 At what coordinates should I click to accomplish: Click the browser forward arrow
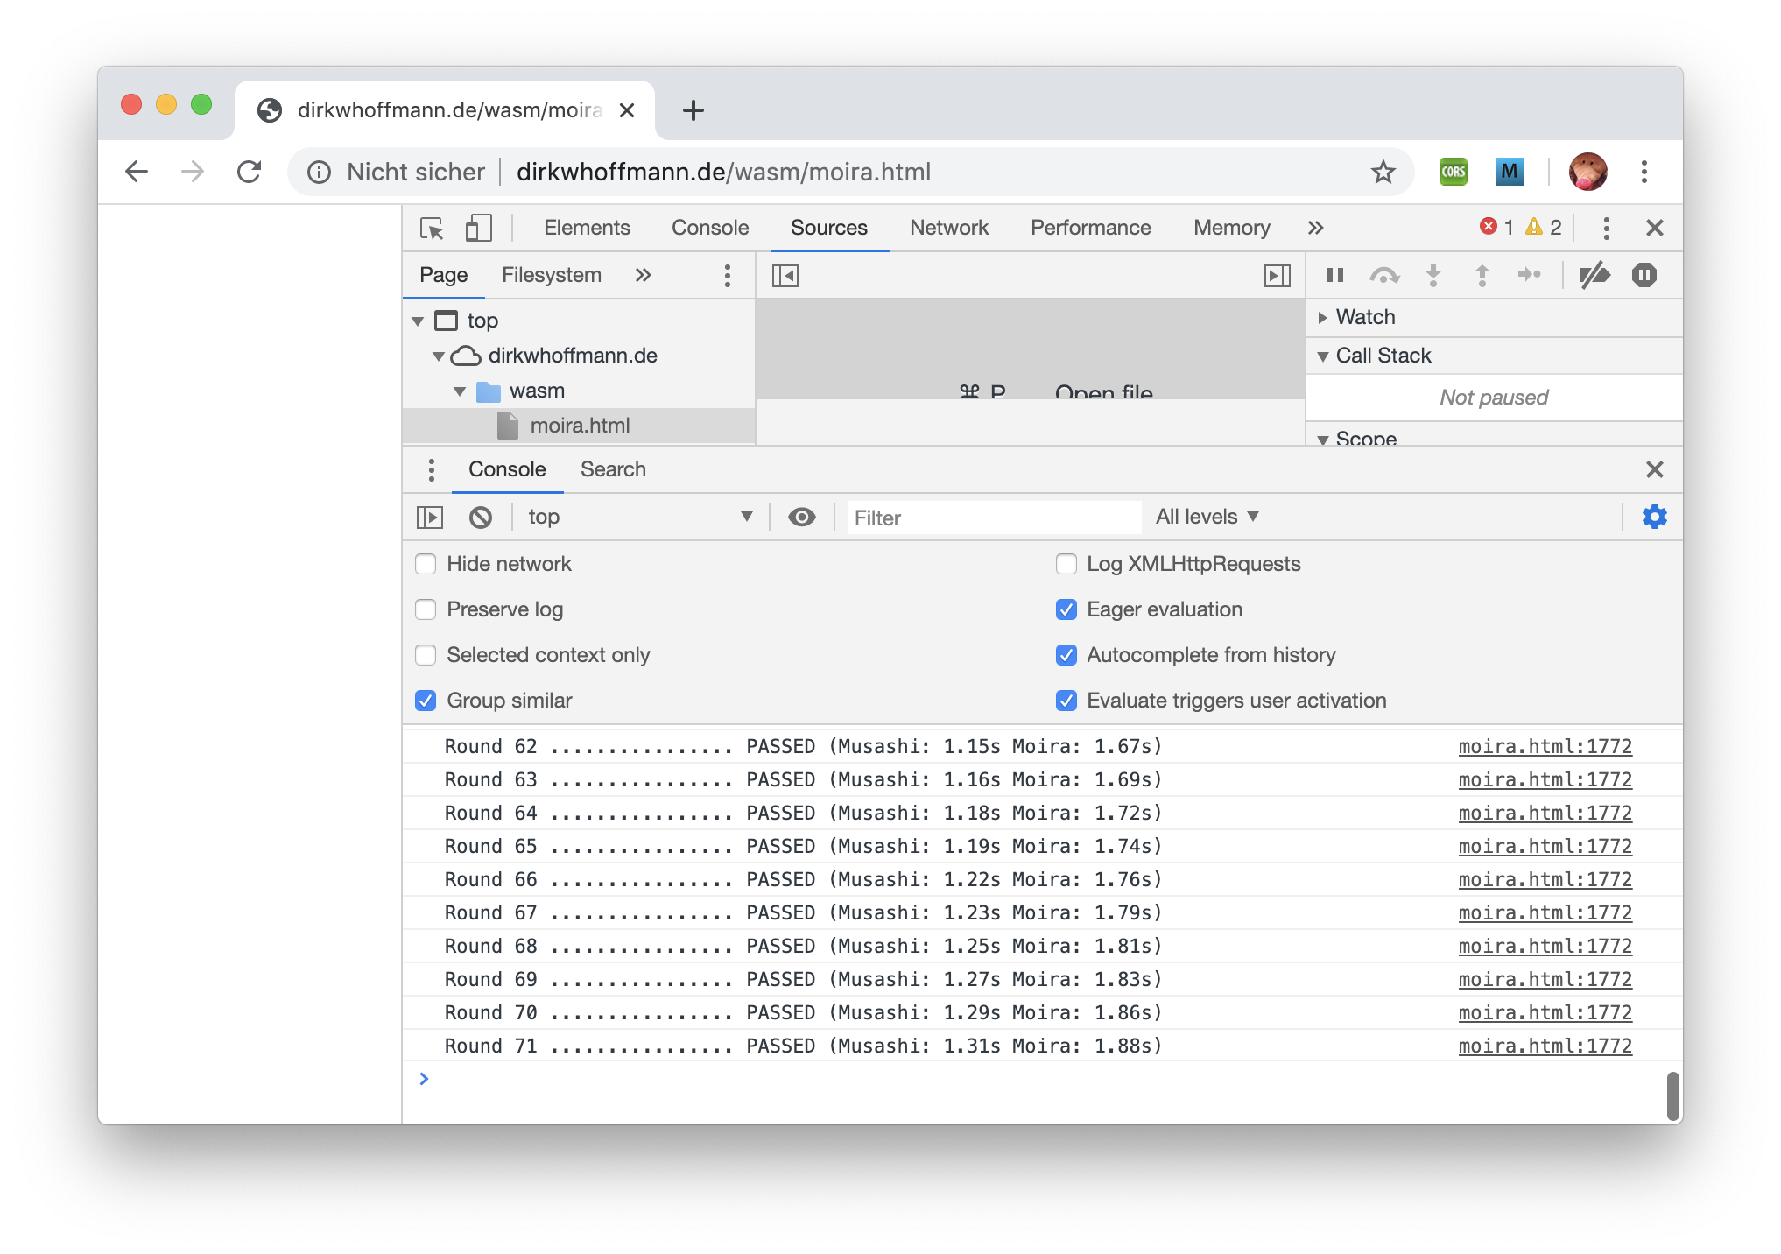pos(192,172)
